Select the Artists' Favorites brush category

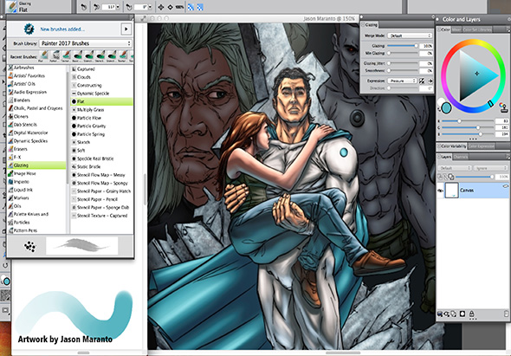click(36, 75)
